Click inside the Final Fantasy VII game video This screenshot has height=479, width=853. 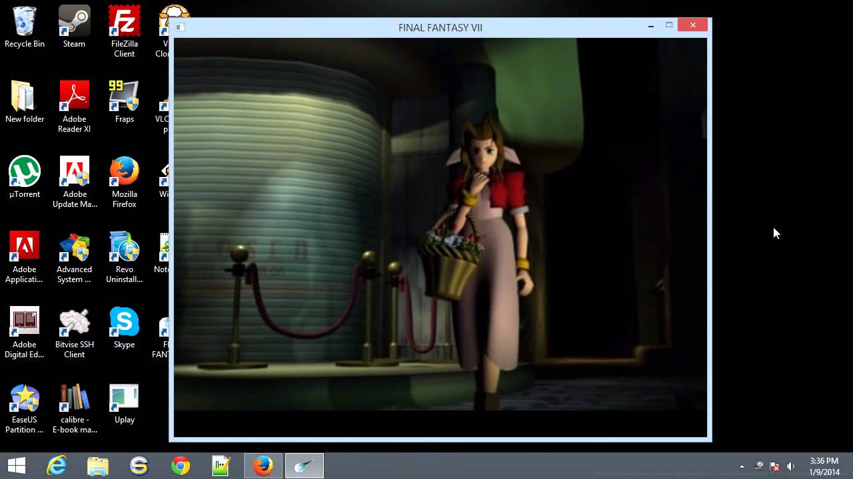point(440,238)
